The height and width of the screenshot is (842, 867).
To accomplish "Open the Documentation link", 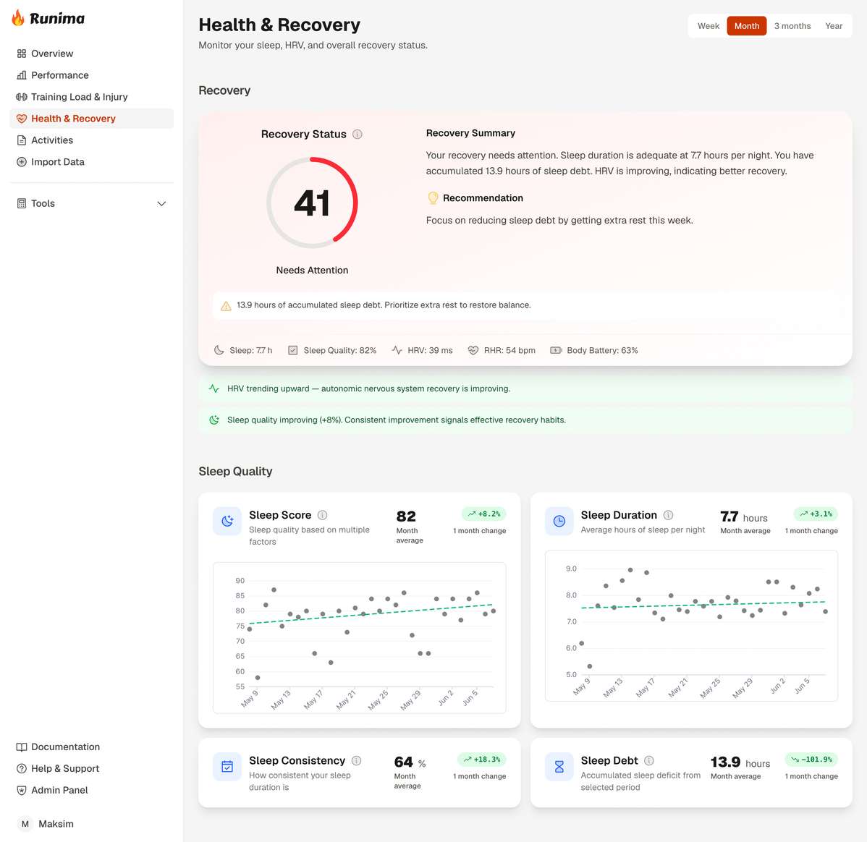I will coord(92,747).
